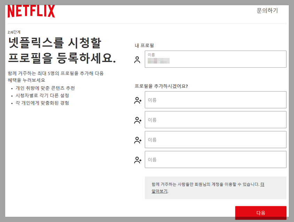Click the 2/6단계 step indicator text
Image resolution: width=294 pixels, height=222 pixels.
tap(14, 32)
